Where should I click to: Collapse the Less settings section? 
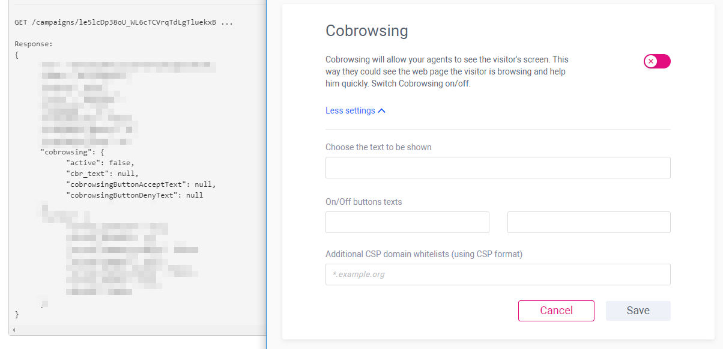point(350,111)
